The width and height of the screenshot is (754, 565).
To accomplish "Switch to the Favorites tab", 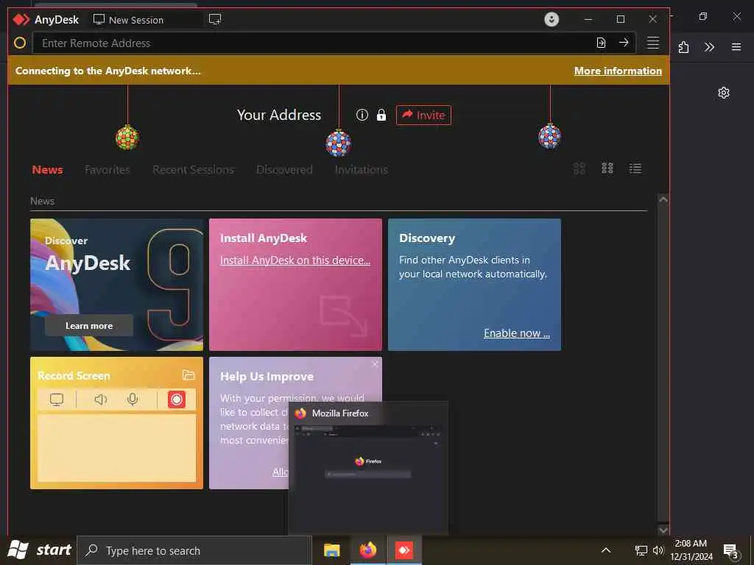I will pos(108,170).
